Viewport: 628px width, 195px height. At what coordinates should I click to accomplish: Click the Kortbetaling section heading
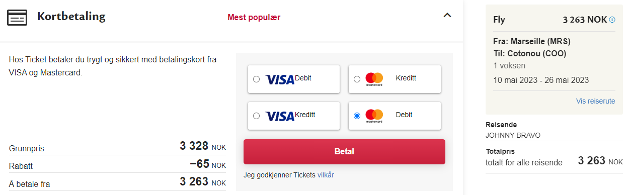coord(71,17)
